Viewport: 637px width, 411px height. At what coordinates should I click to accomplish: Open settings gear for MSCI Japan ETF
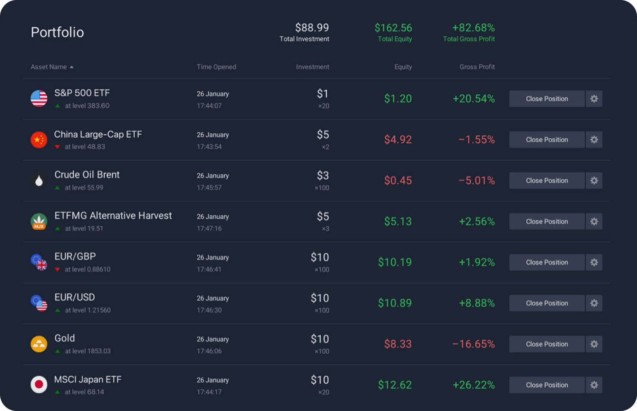tap(594, 385)
